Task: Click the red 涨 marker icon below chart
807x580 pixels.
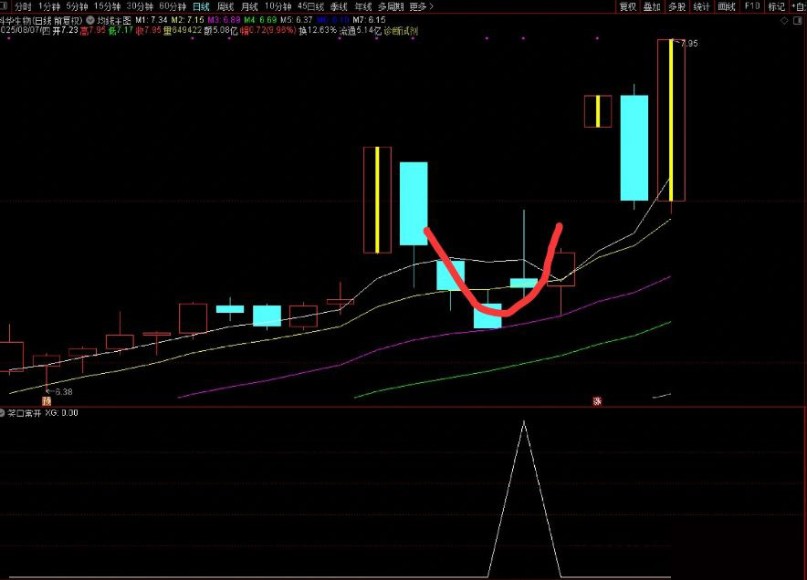Action: (598, 400)
